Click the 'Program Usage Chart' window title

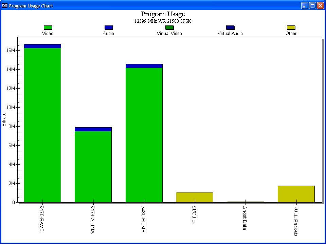[x=31, y=6]
